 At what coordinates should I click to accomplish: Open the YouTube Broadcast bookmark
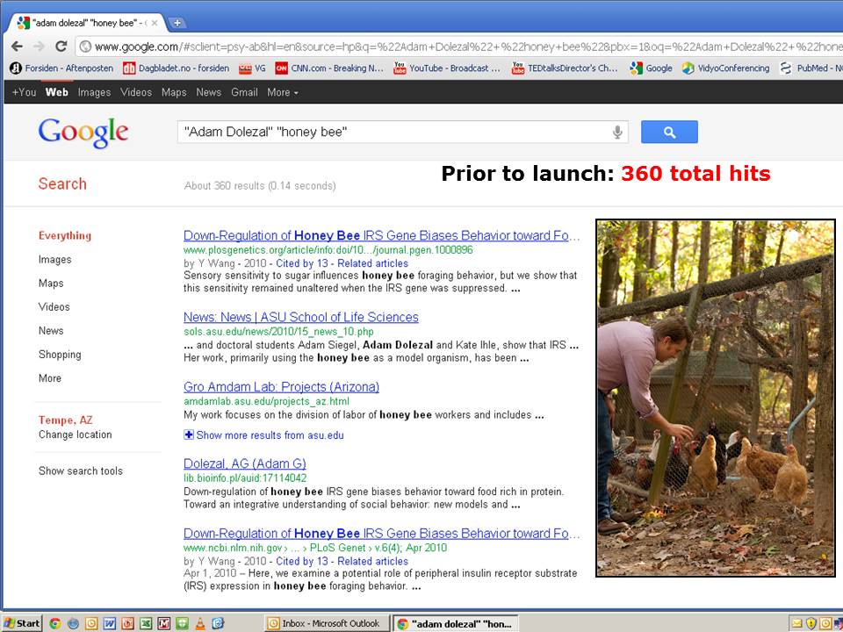pos(447,68)
